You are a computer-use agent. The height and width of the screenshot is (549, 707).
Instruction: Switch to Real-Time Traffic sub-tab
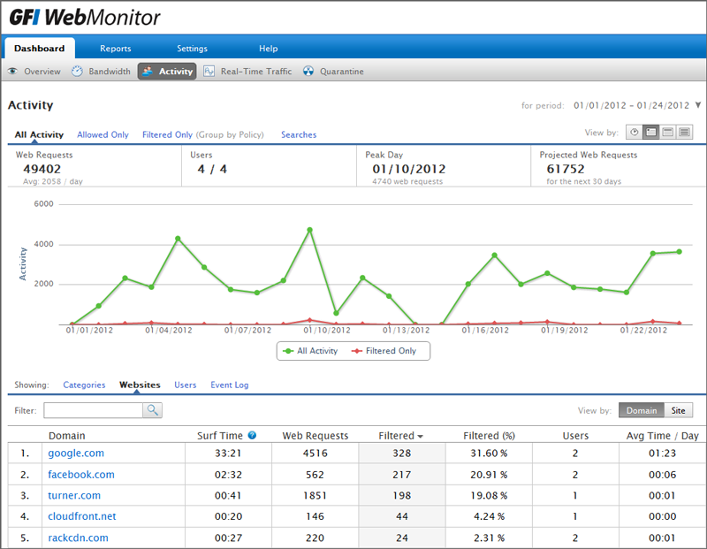pos(256,72)
